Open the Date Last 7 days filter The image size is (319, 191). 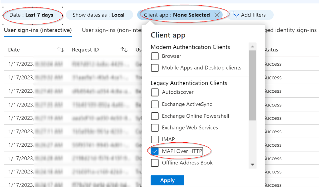(x=32, y=15)
